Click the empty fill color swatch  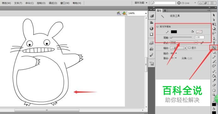coord(199,32)
